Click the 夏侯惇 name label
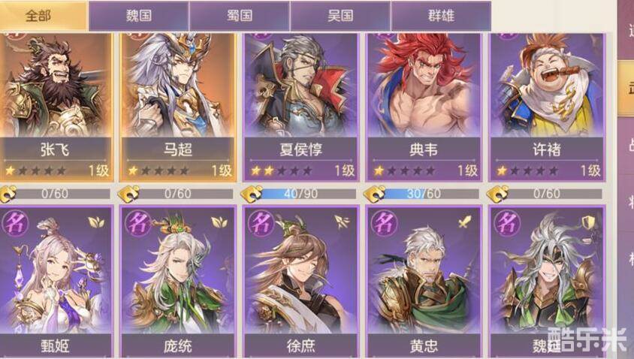Image resolution: width=634 pixels, height=359 pixels. pos(300,149)
